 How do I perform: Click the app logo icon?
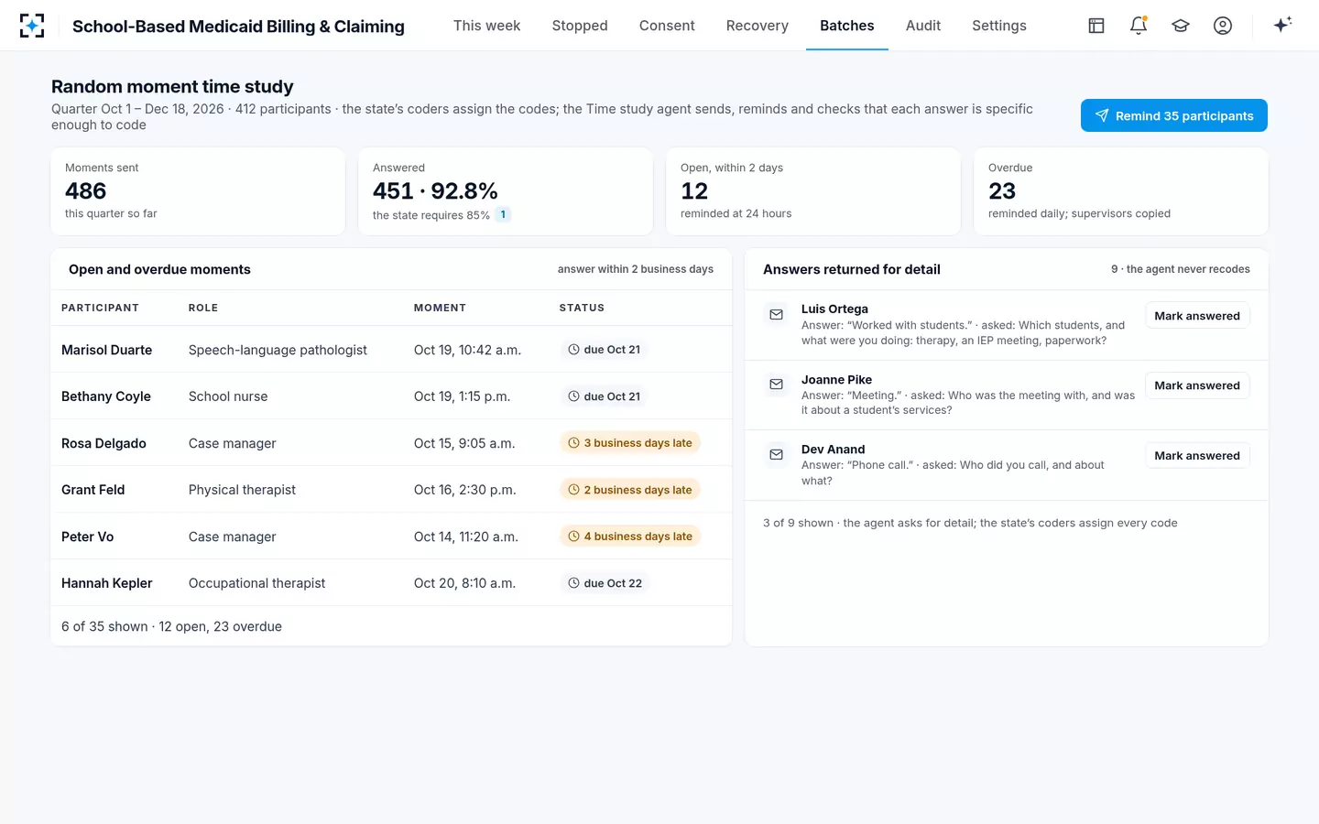point(32,26)
